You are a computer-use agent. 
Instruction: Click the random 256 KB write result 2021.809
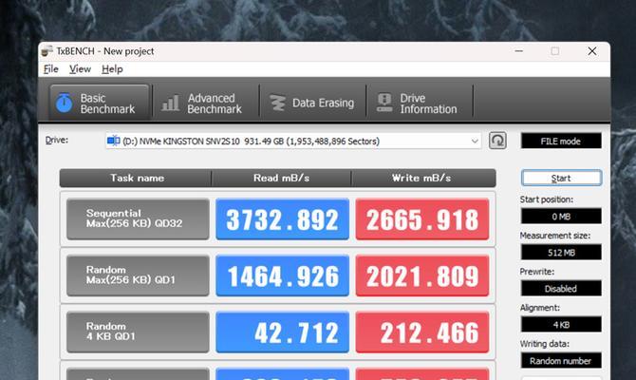click(x=422, y=275)
